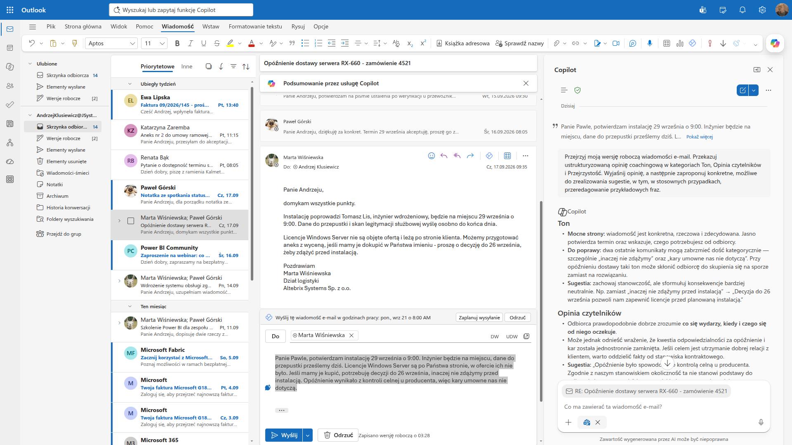Use the microphone in Copilot prompt box
The height and width of the screenshot is (445, 792).
tap(761, 422)
